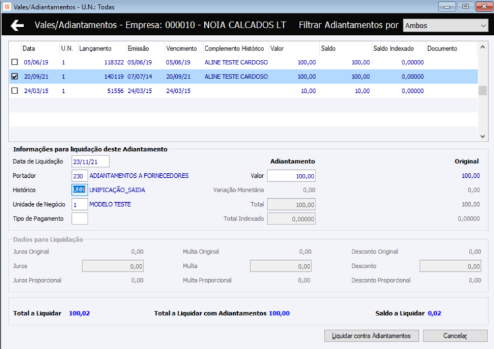Select the Histórico code input
The height and width of the screenshot is (349, 494).
point(80,190)
